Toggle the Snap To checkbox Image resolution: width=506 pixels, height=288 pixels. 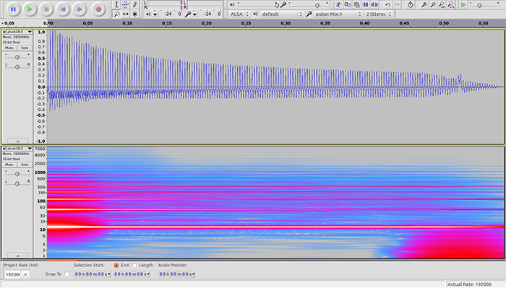(x=67, y=274)
